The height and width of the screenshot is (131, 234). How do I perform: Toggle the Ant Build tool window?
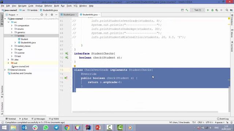232,47
